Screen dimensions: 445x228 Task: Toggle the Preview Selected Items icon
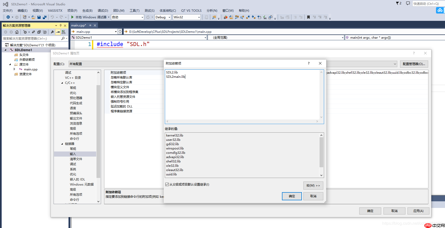point(58,32)
